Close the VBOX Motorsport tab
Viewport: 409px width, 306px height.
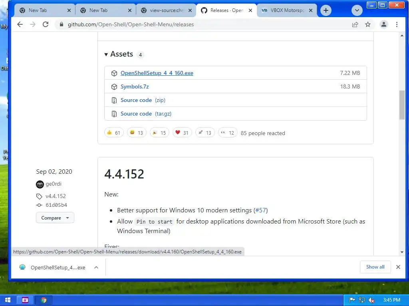click(311, 10)
